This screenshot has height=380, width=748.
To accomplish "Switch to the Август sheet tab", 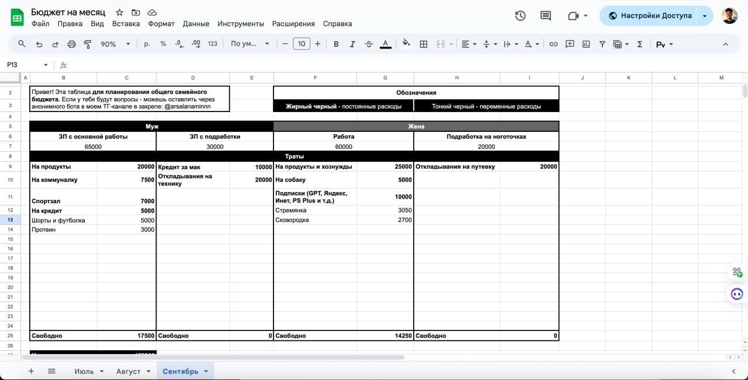I will click(128, 371).
